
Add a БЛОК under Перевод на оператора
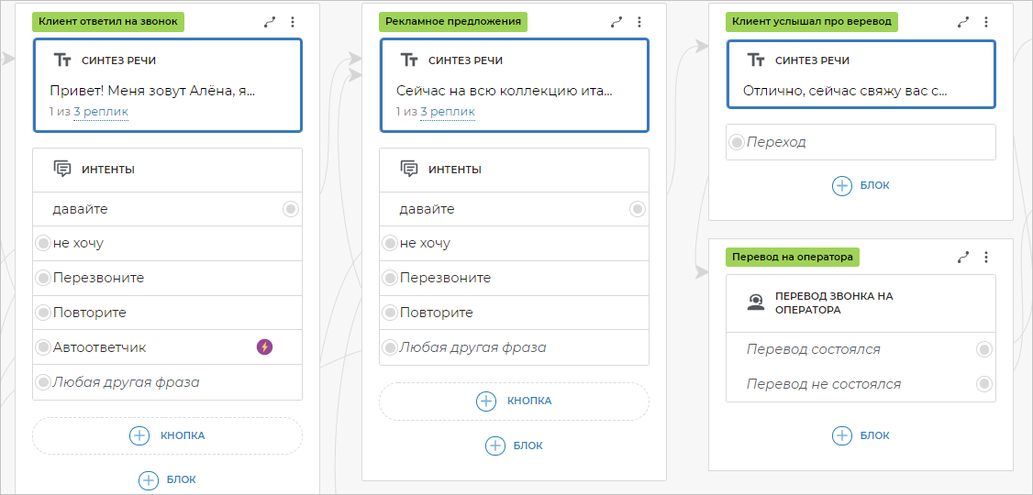[842, 435]
